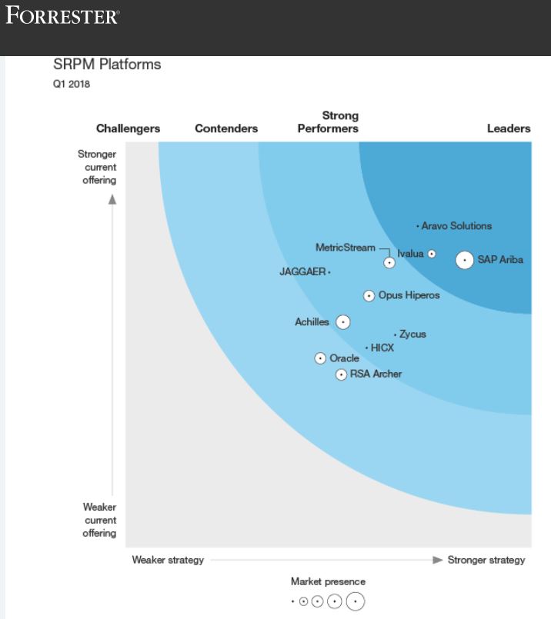Select the Q1 2018 subtitle text
The width and height of the screenshot is (551, 619).
72,84
